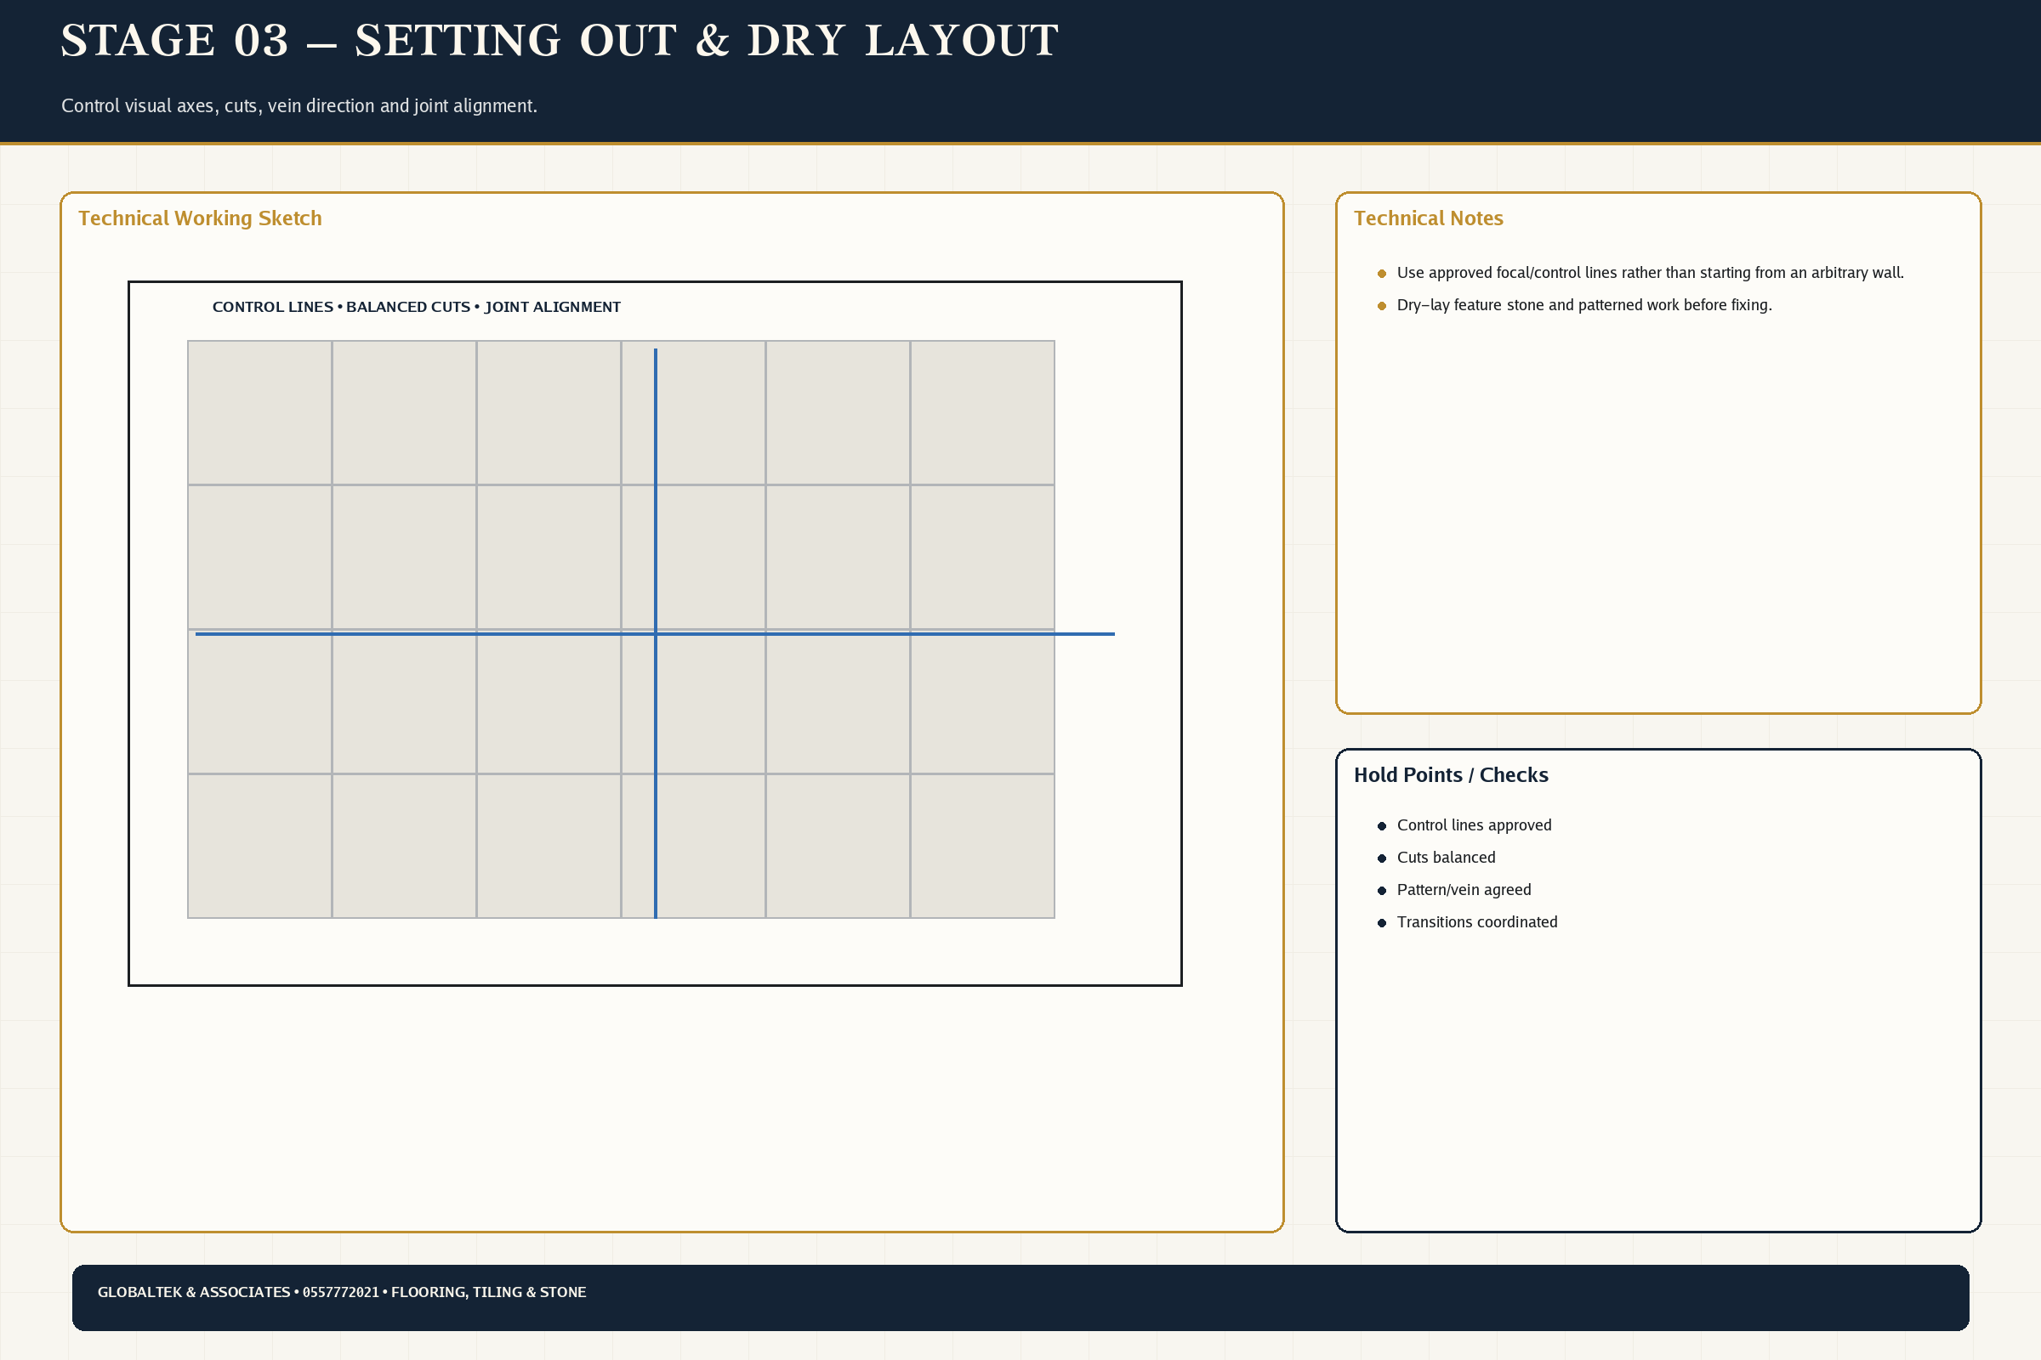Select the Transitions coordinated item
2041x1360 pixels.
coord(1476,921)
